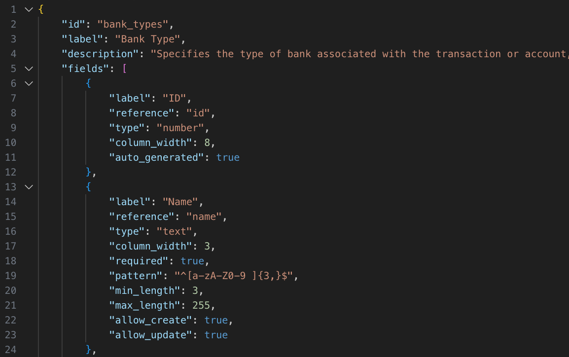Click the "required" true value
569x357 pixels.
click(192, 261)
